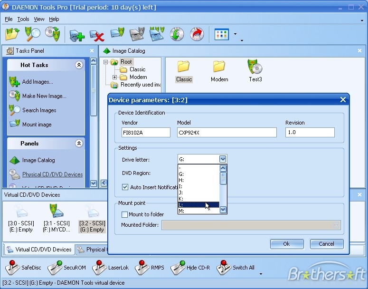Open the Help menu

54,19
